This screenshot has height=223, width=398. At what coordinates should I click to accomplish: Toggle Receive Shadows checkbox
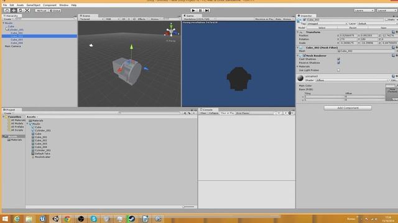click(338, 63)
